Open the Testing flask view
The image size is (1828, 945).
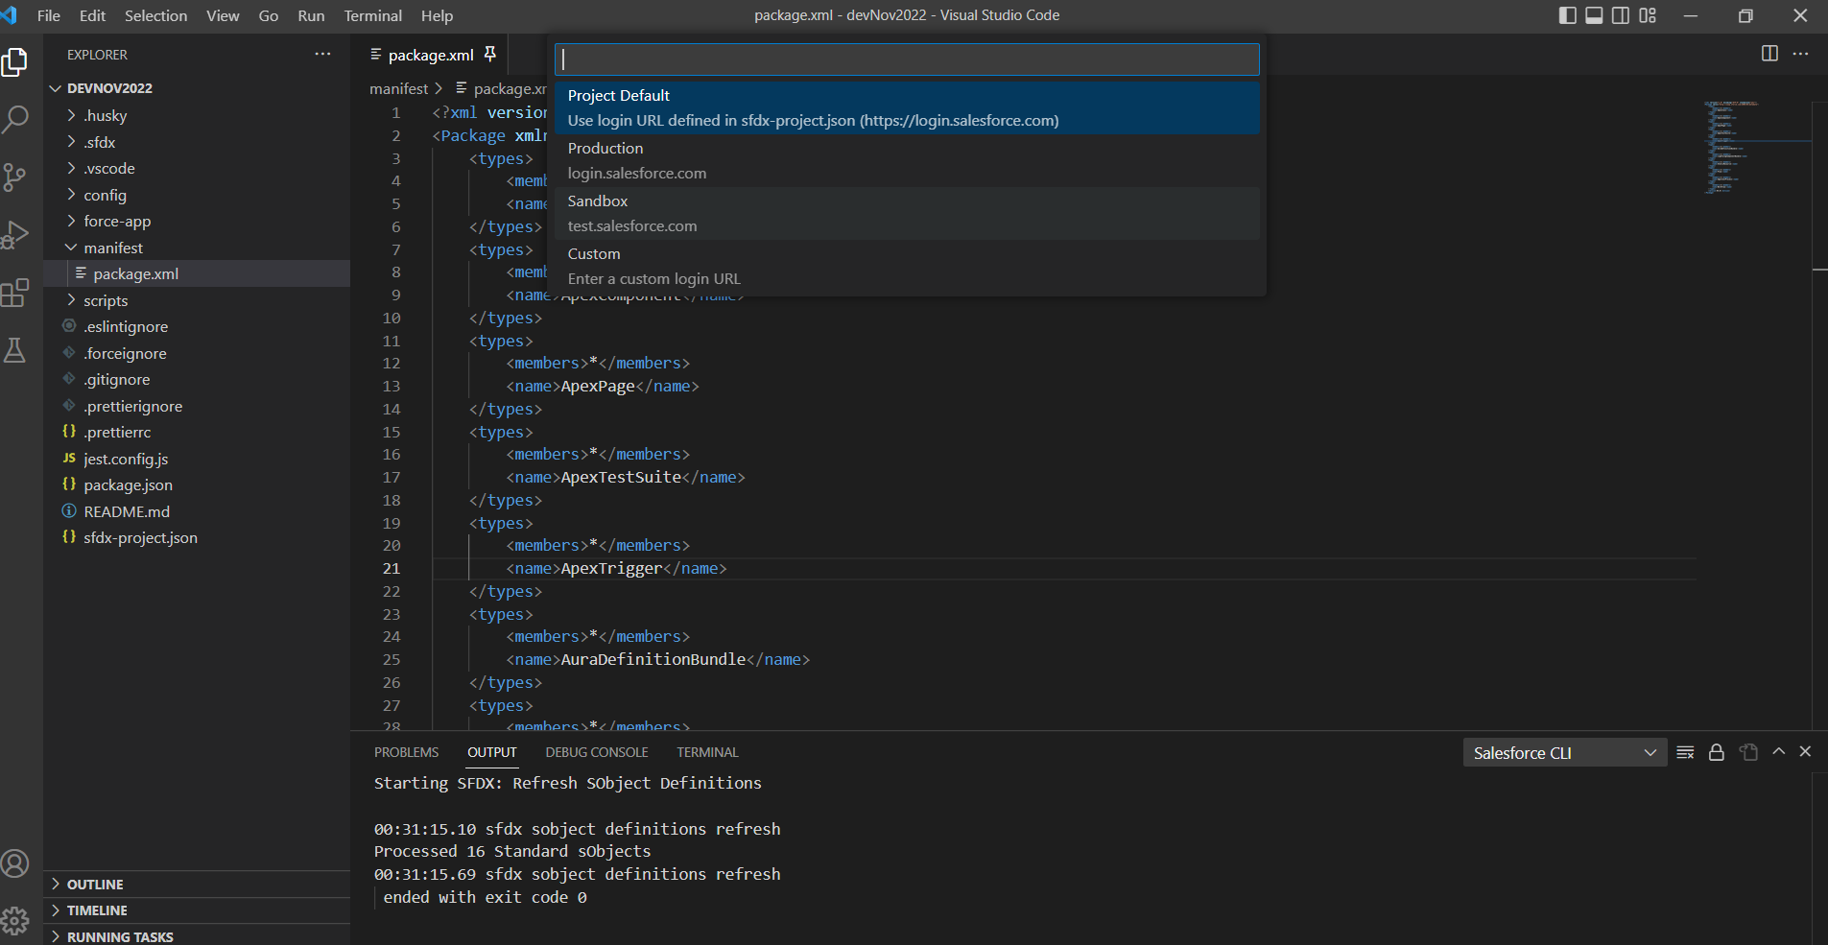click(x=15, y=350)
